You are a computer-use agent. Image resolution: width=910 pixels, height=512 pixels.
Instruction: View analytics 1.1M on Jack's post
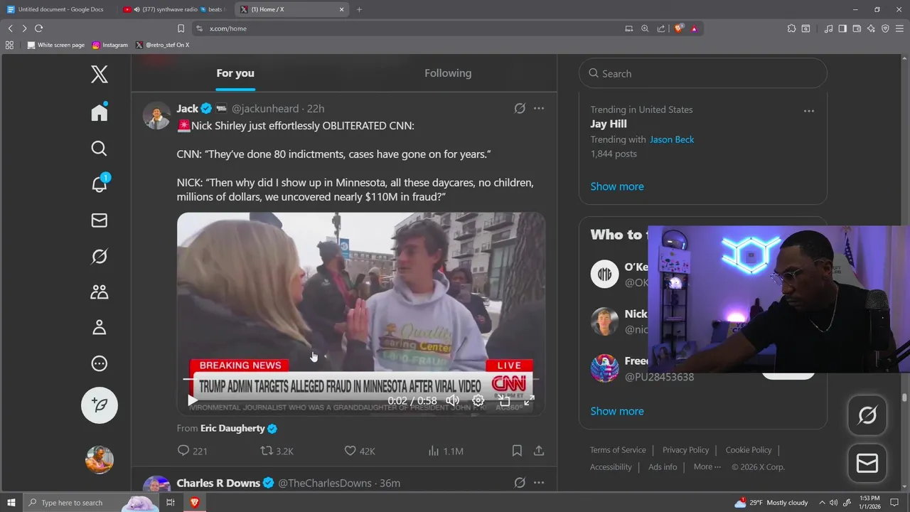[446, 451]
